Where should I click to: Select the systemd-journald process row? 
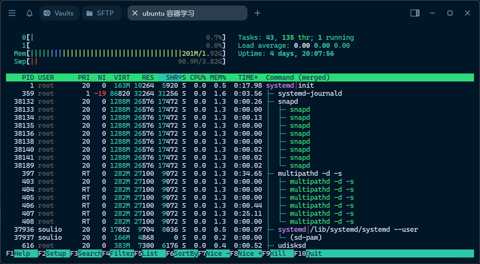(240, 93)
